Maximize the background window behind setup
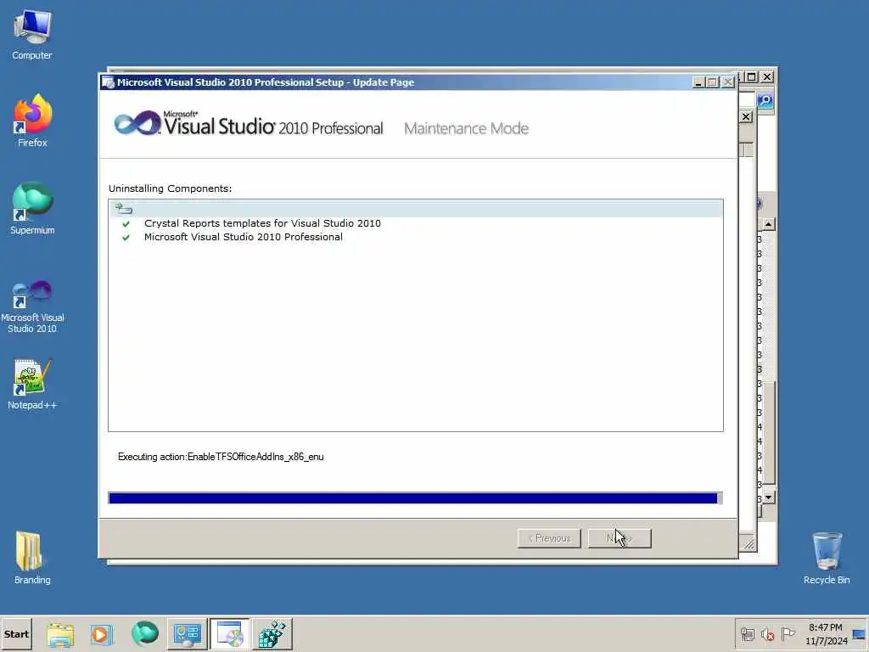Screen dimensions: 869x652 coord(751,77)
